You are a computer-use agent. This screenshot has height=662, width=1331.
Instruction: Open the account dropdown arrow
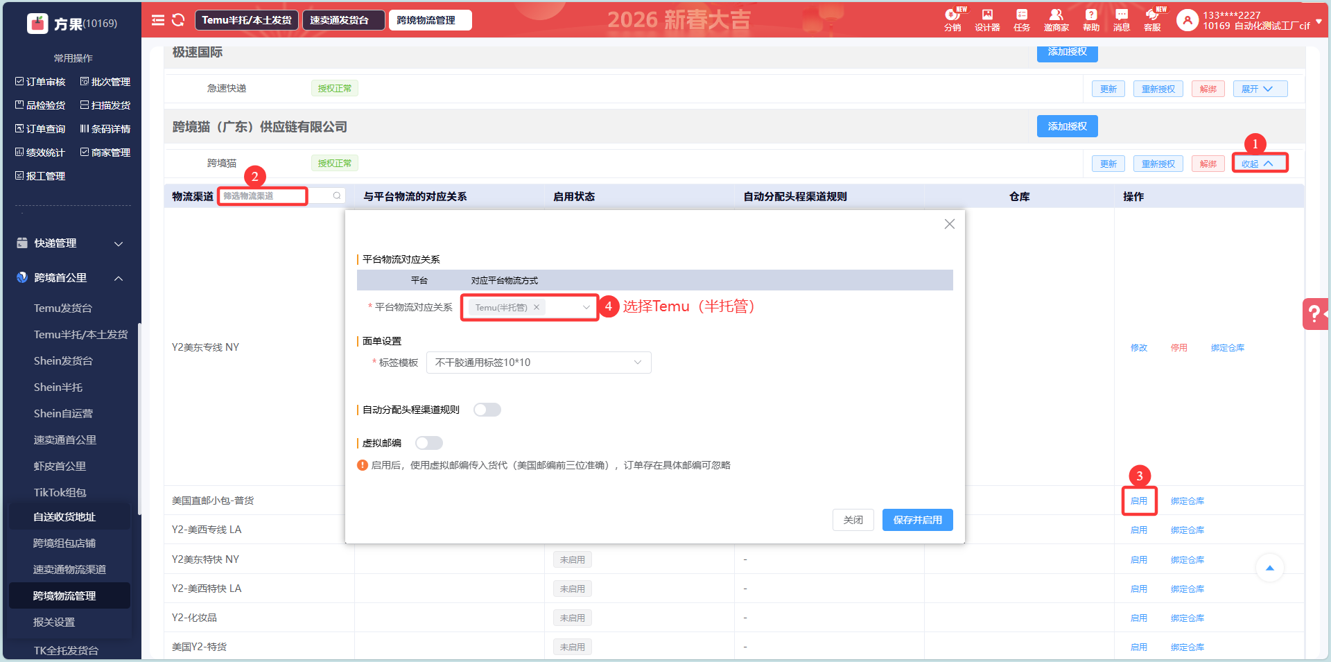[1319, 21]
